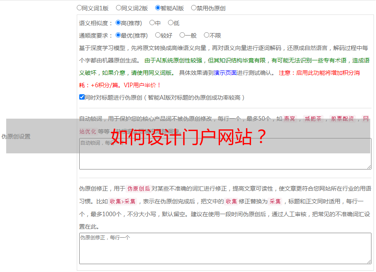Grab the resize handle of 自动锁词 textarea
The image size is (376, 272).
pyautogui.click(x=369, y=167)
